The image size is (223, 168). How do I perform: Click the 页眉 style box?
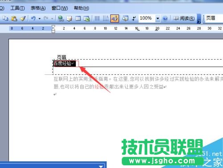[214, 18]
